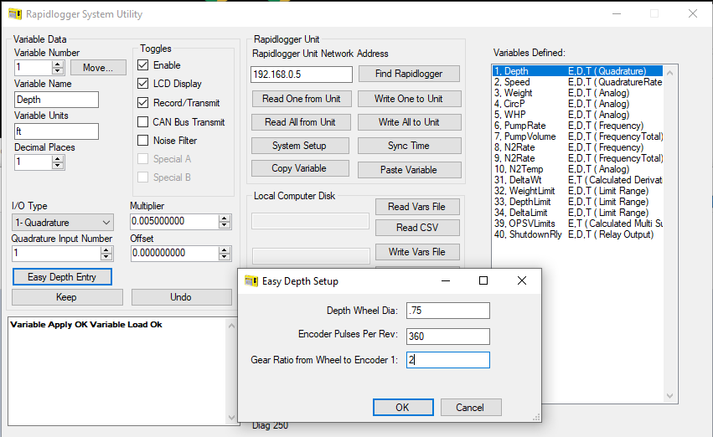713x437 pixels.
Task: Uncheck the Record/Transmit checkbox
Action: tap(142, 103)
